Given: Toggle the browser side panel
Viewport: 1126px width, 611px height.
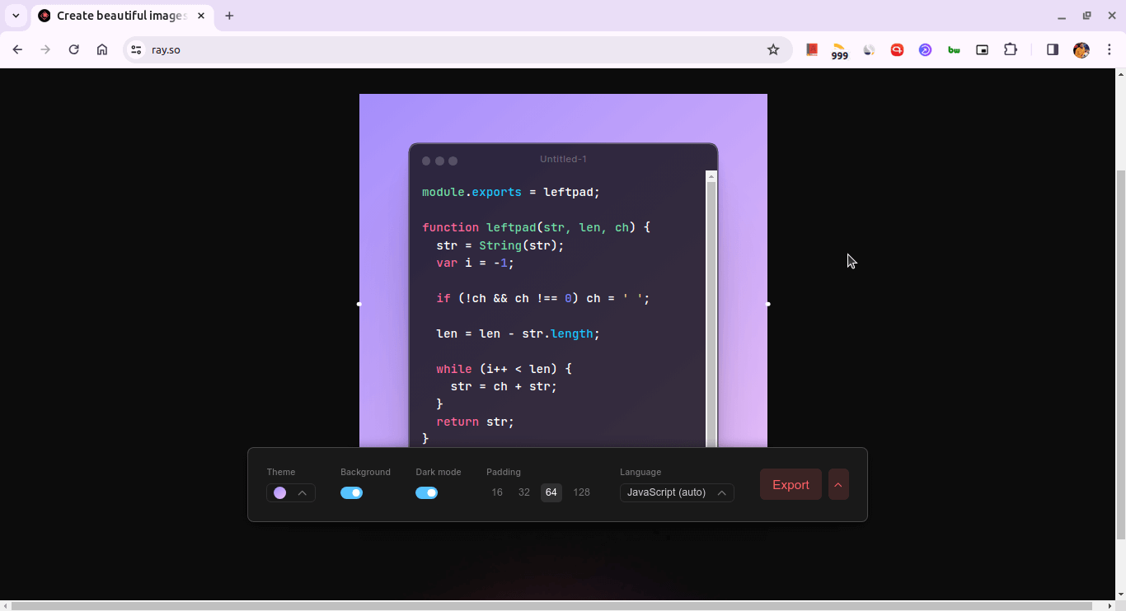Looking at the screenshot, I should pos(1053,49).
